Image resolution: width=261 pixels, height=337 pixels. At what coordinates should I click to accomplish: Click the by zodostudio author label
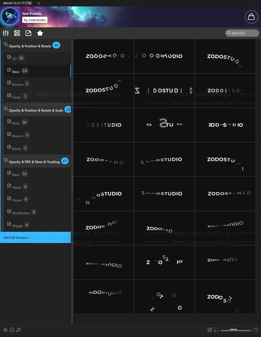pos(35,20)
